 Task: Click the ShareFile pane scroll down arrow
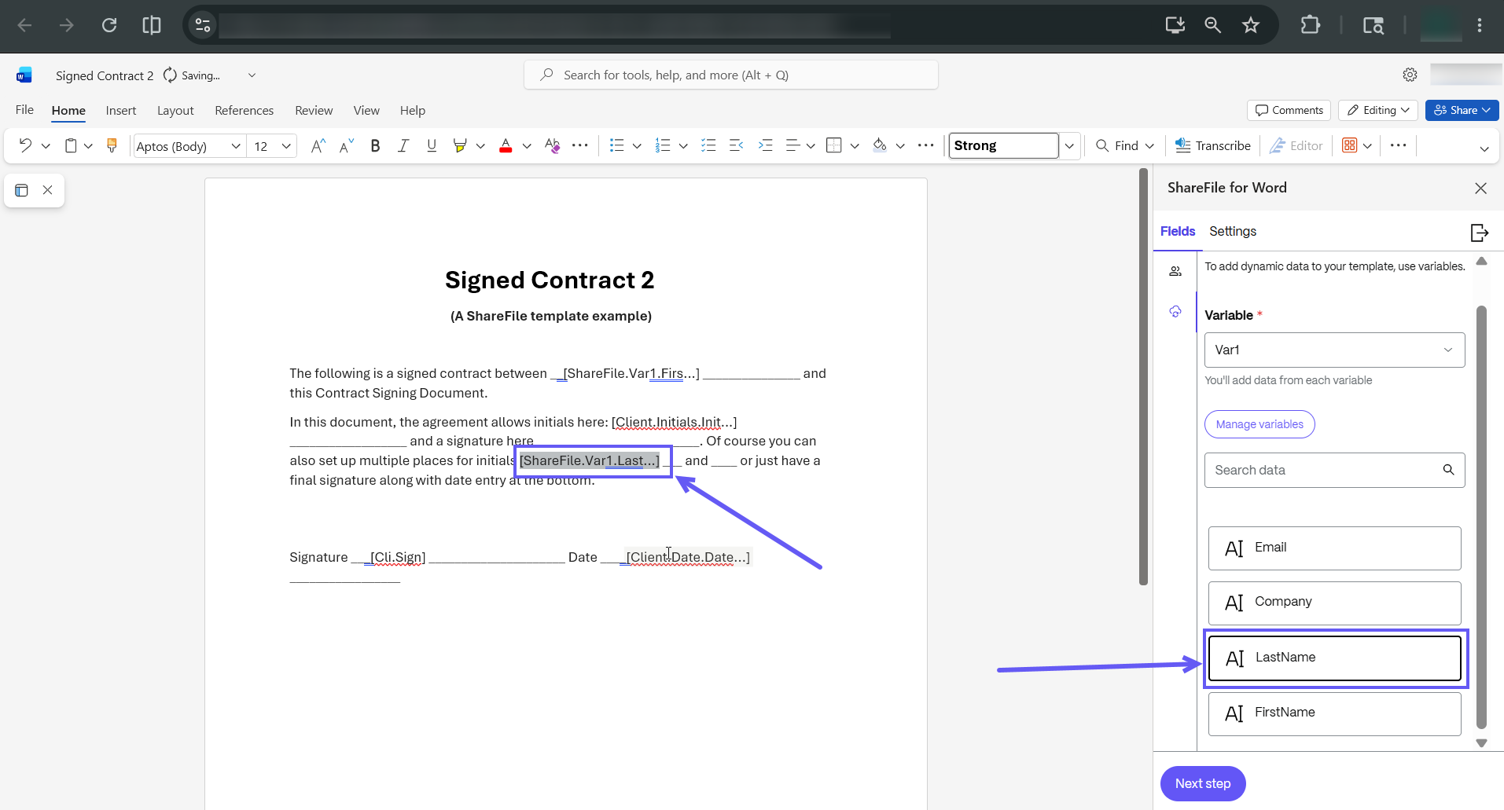click(x=1482, y=743)
